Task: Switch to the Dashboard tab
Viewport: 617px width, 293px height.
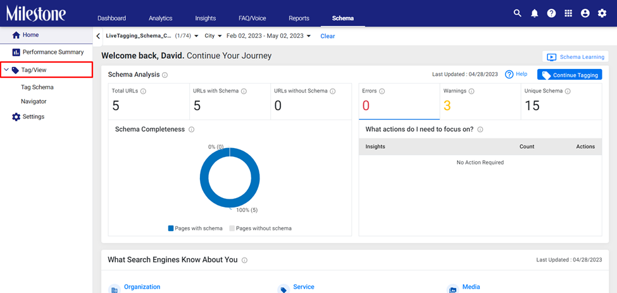Action: (112, 18)
